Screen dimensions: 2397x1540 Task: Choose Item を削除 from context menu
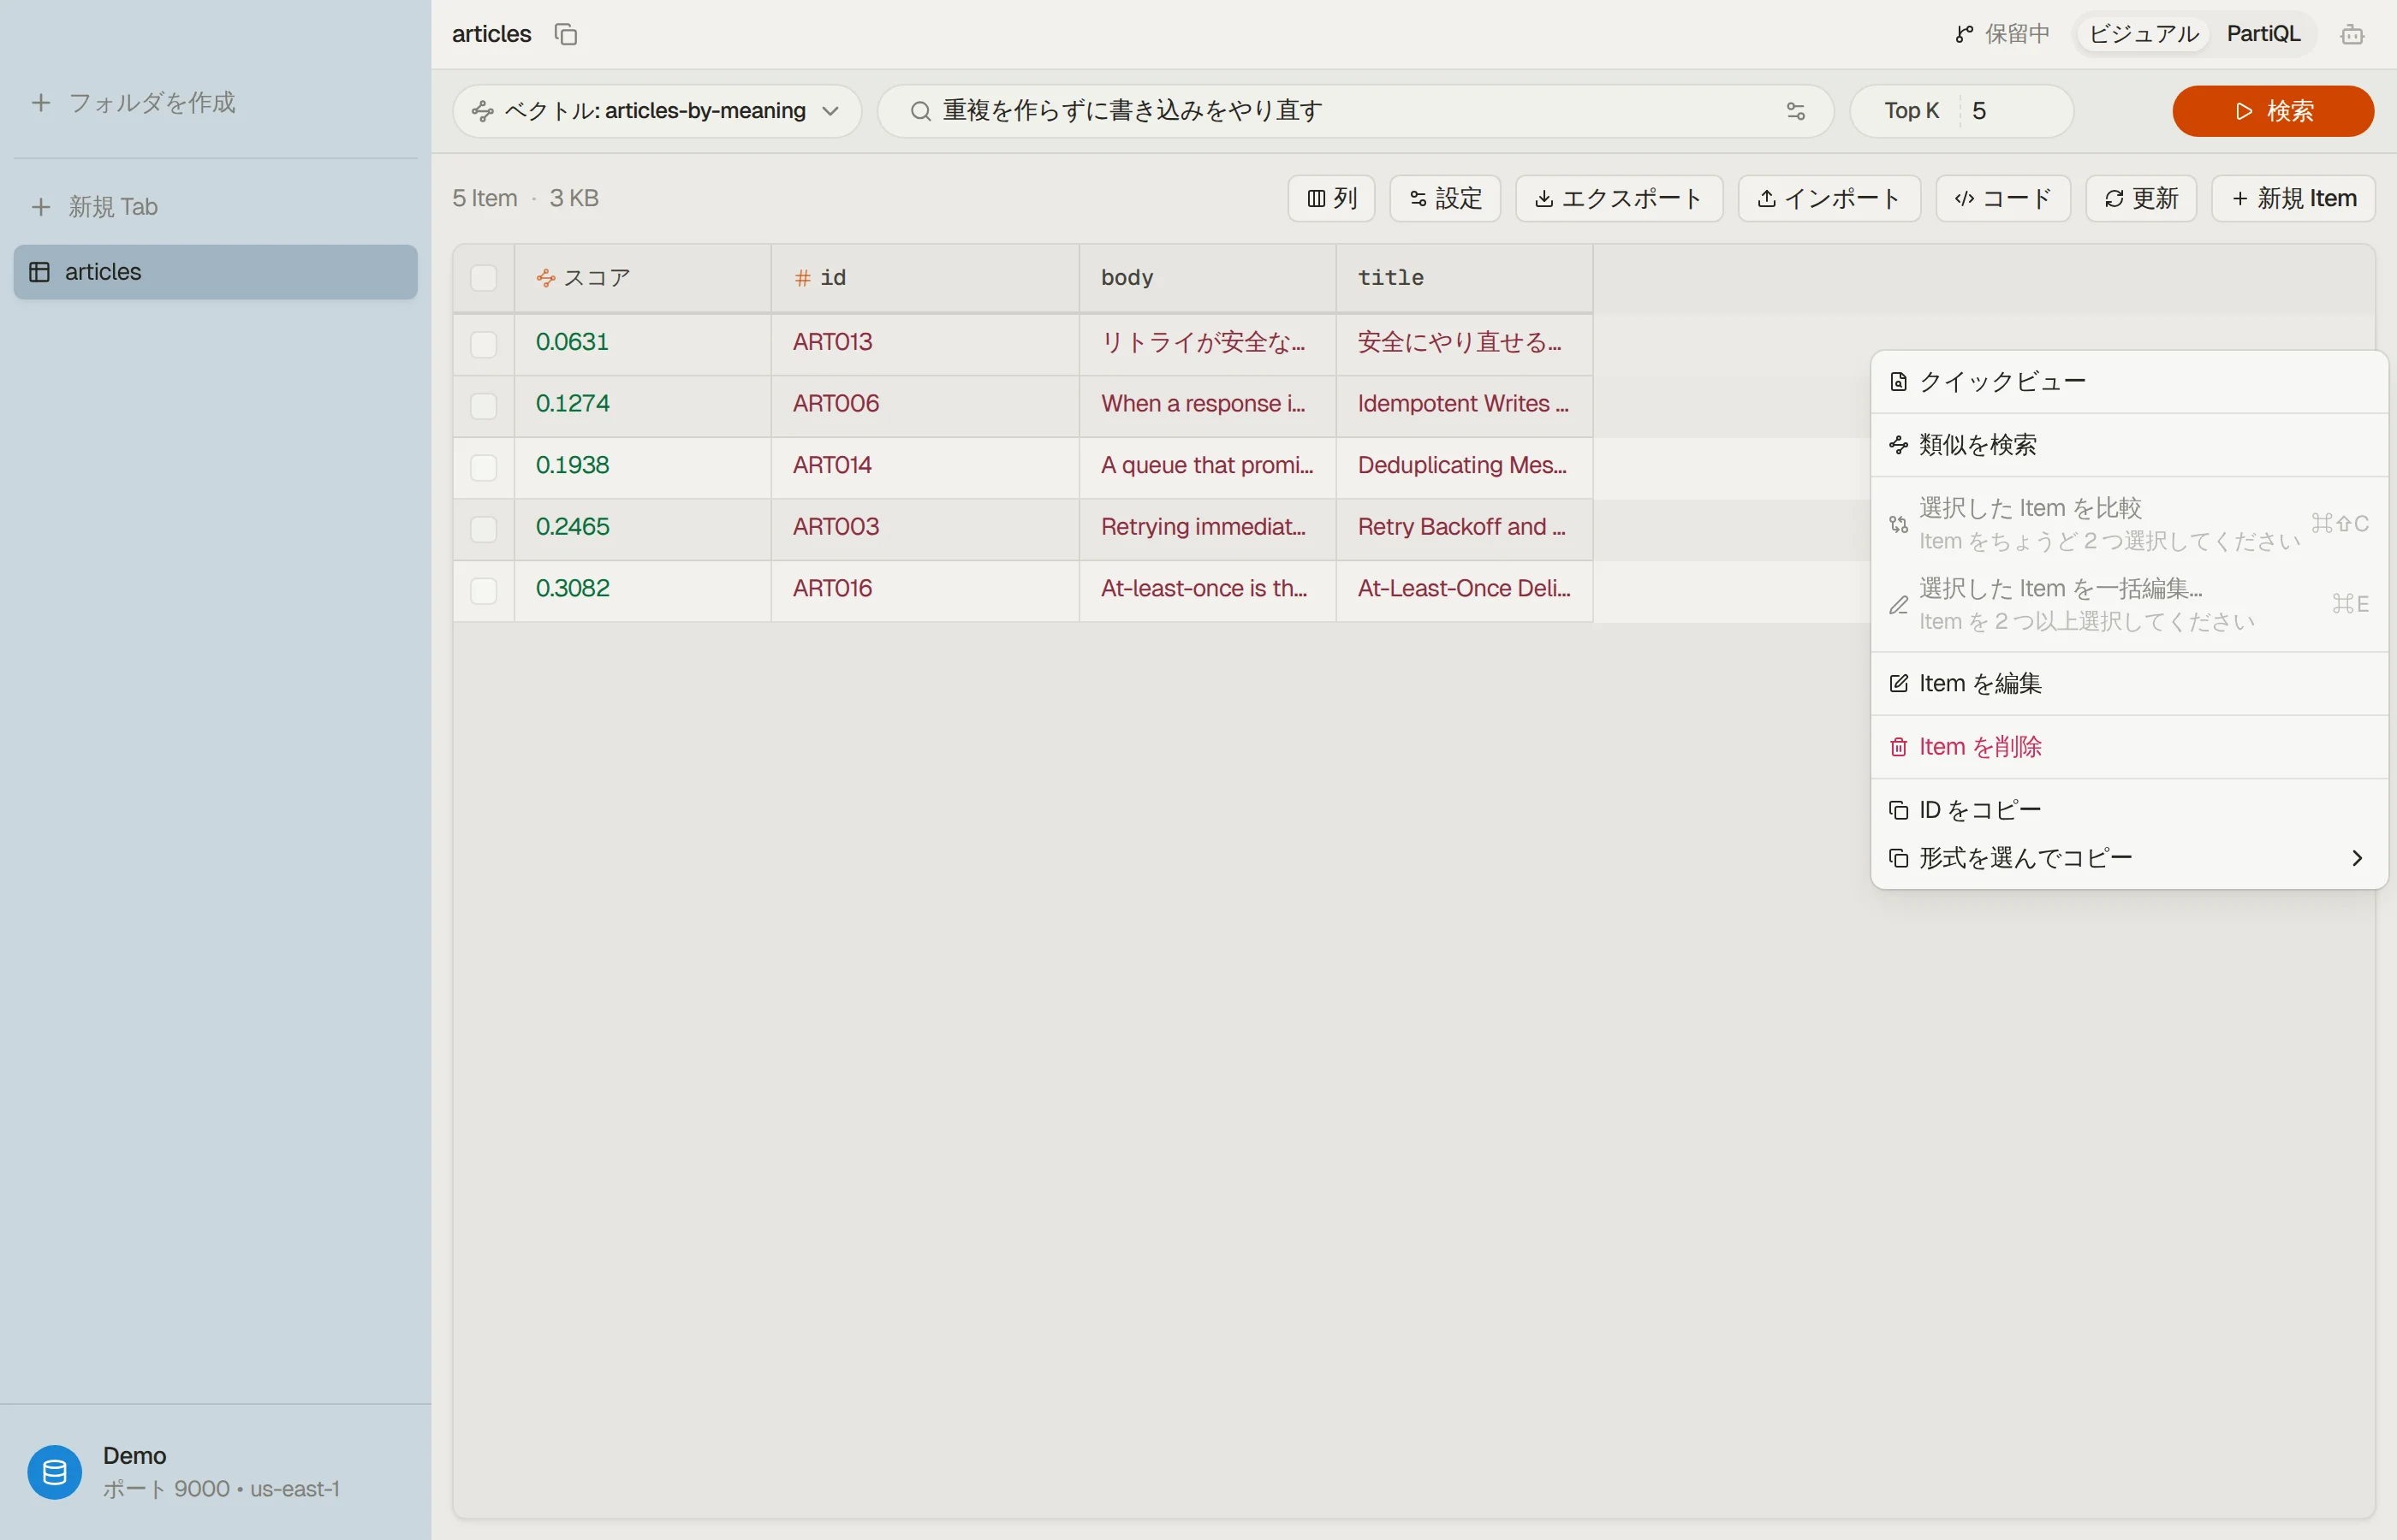point(2129,747)
